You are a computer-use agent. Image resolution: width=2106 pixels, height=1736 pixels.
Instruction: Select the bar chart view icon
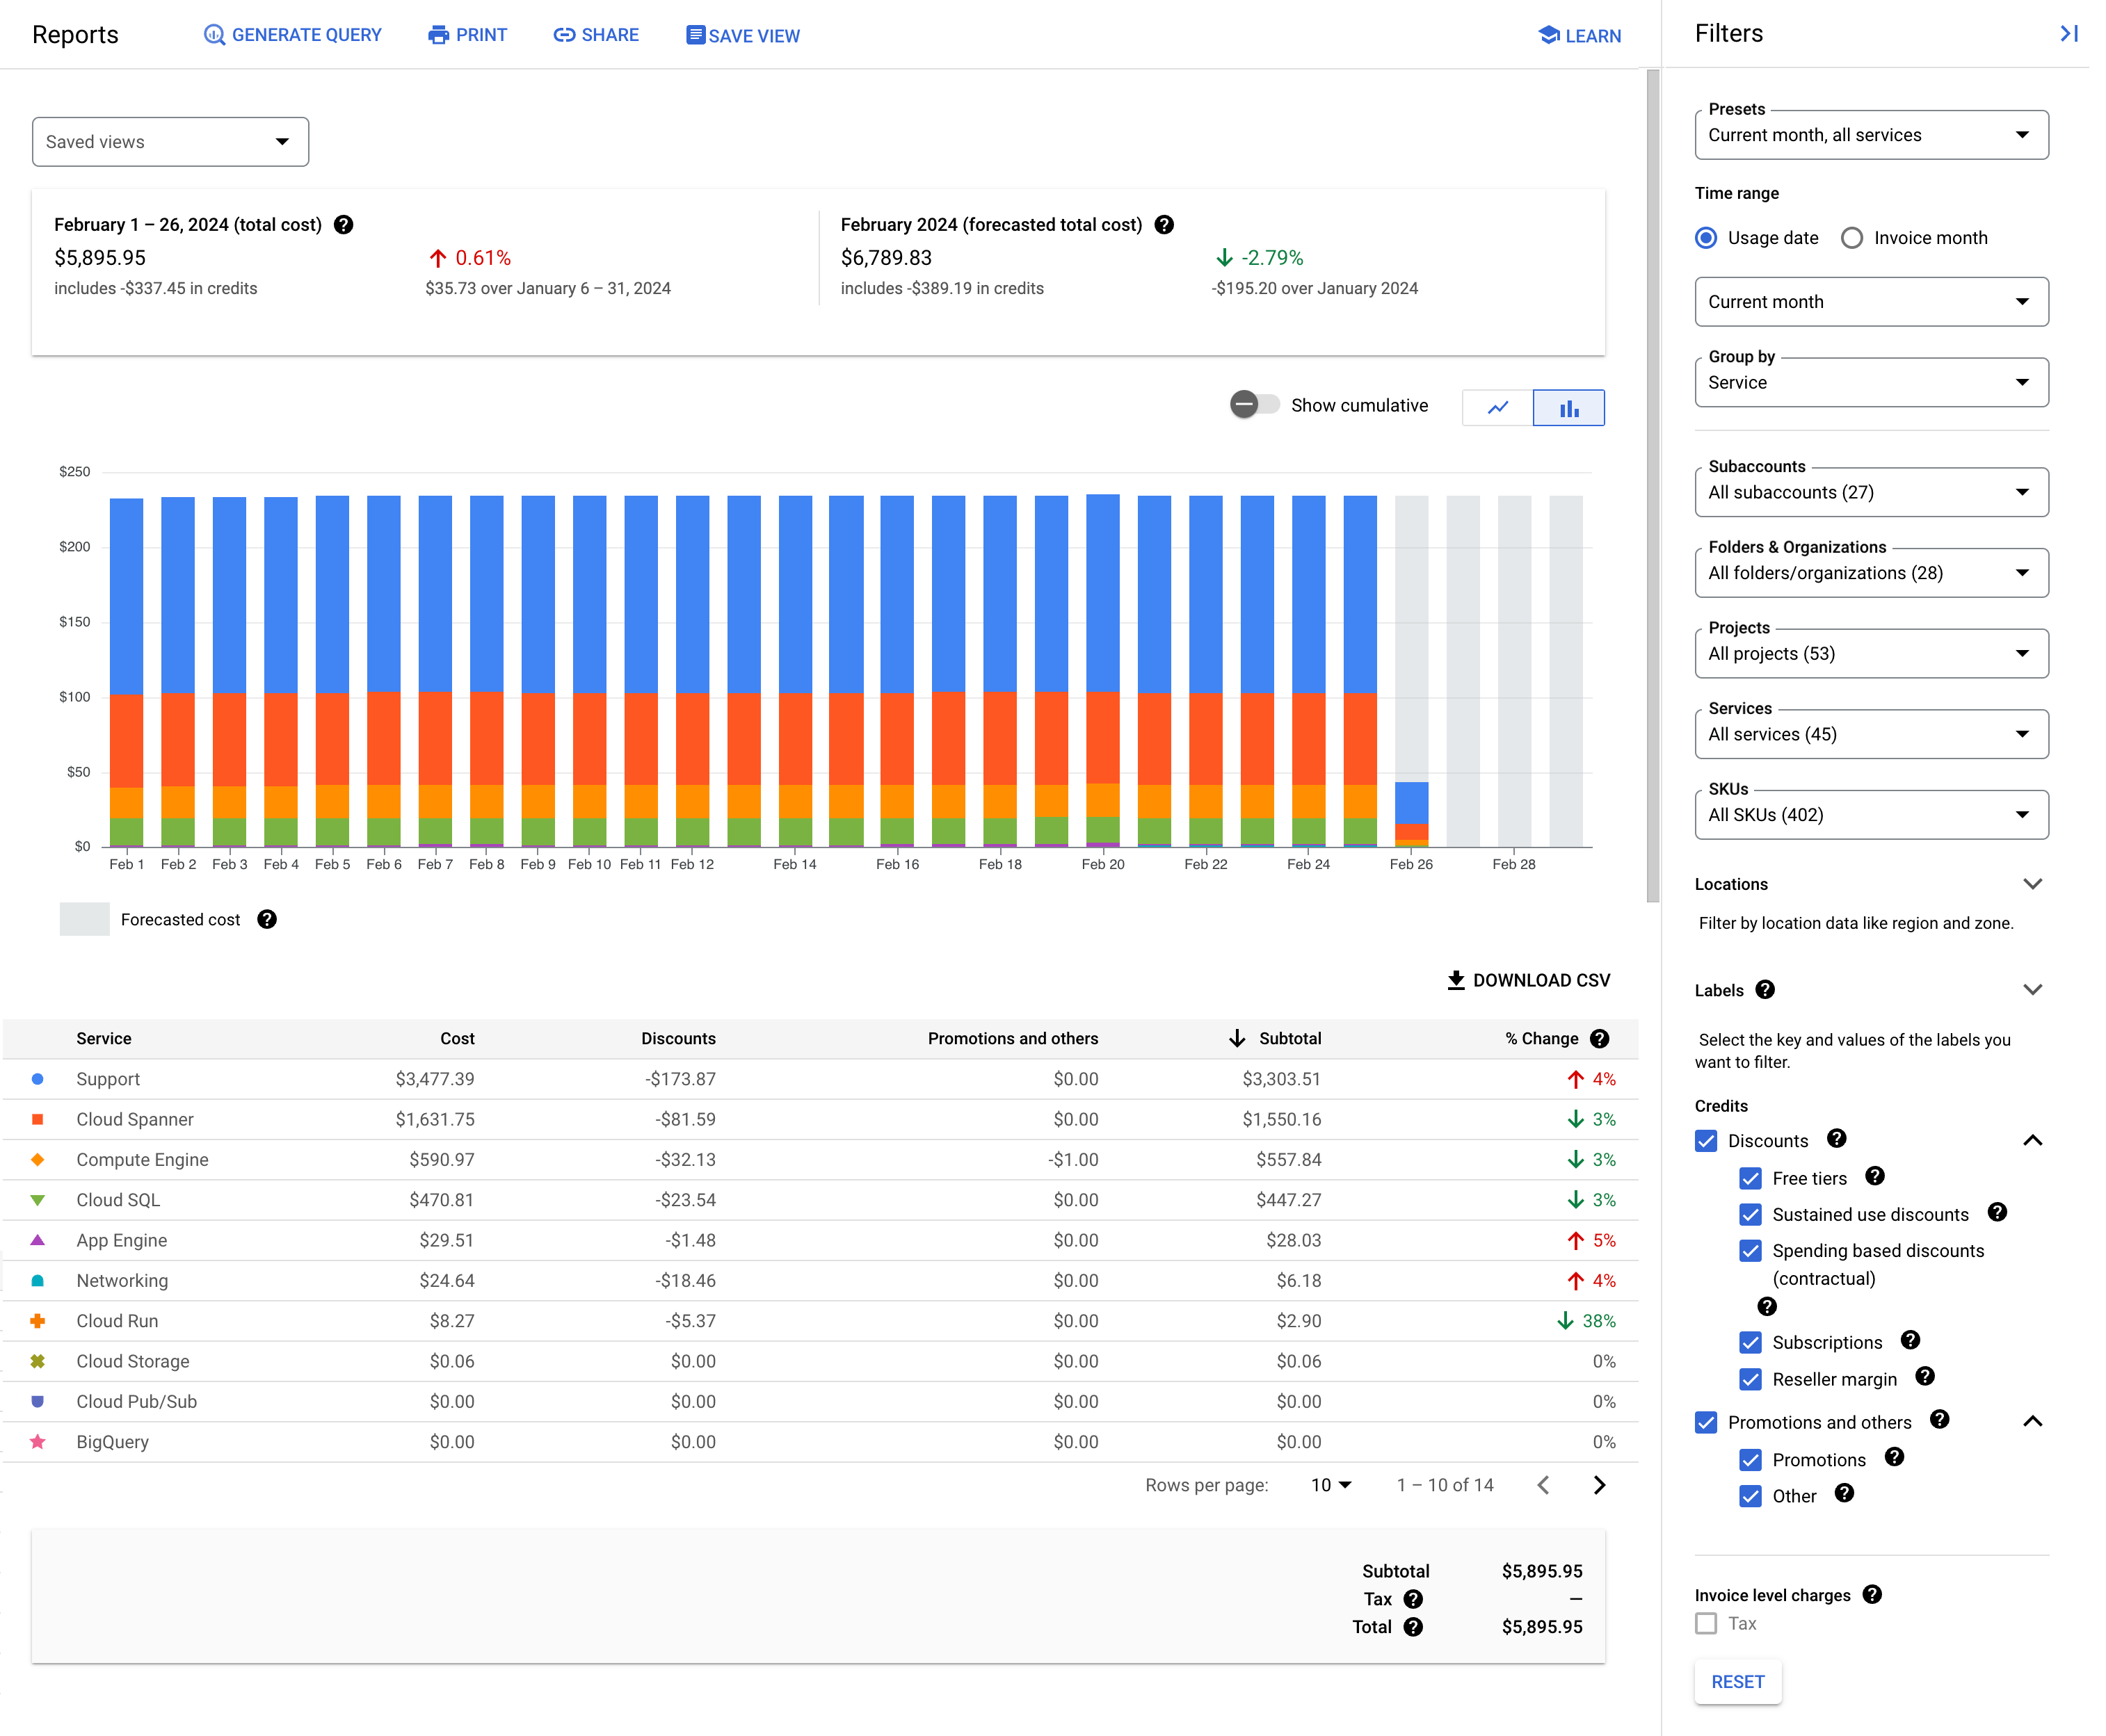[1569, 407]
